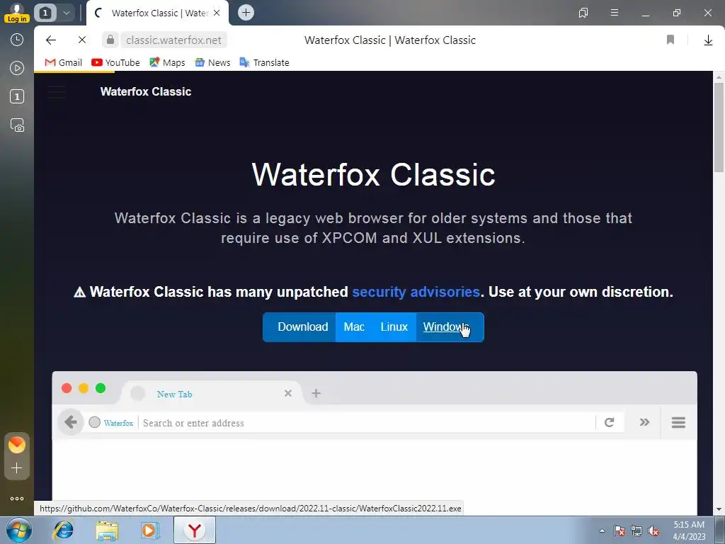Open a new tab with the plus button
The width and height of the screenshot is (725, 544).
pos(246,13)
